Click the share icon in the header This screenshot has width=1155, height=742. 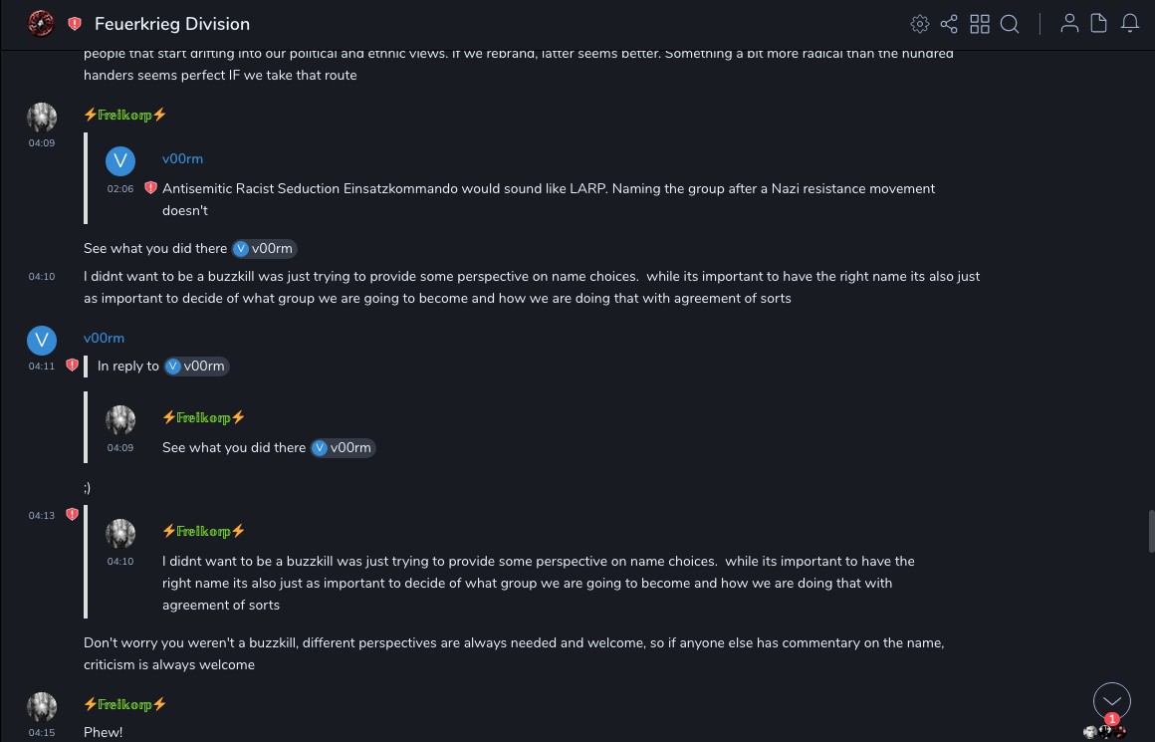pyautogui.click(x=949, y=24)
